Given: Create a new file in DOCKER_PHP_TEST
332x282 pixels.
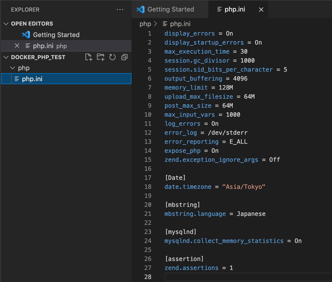Looking at the screenshot, I should click(88, 57).
